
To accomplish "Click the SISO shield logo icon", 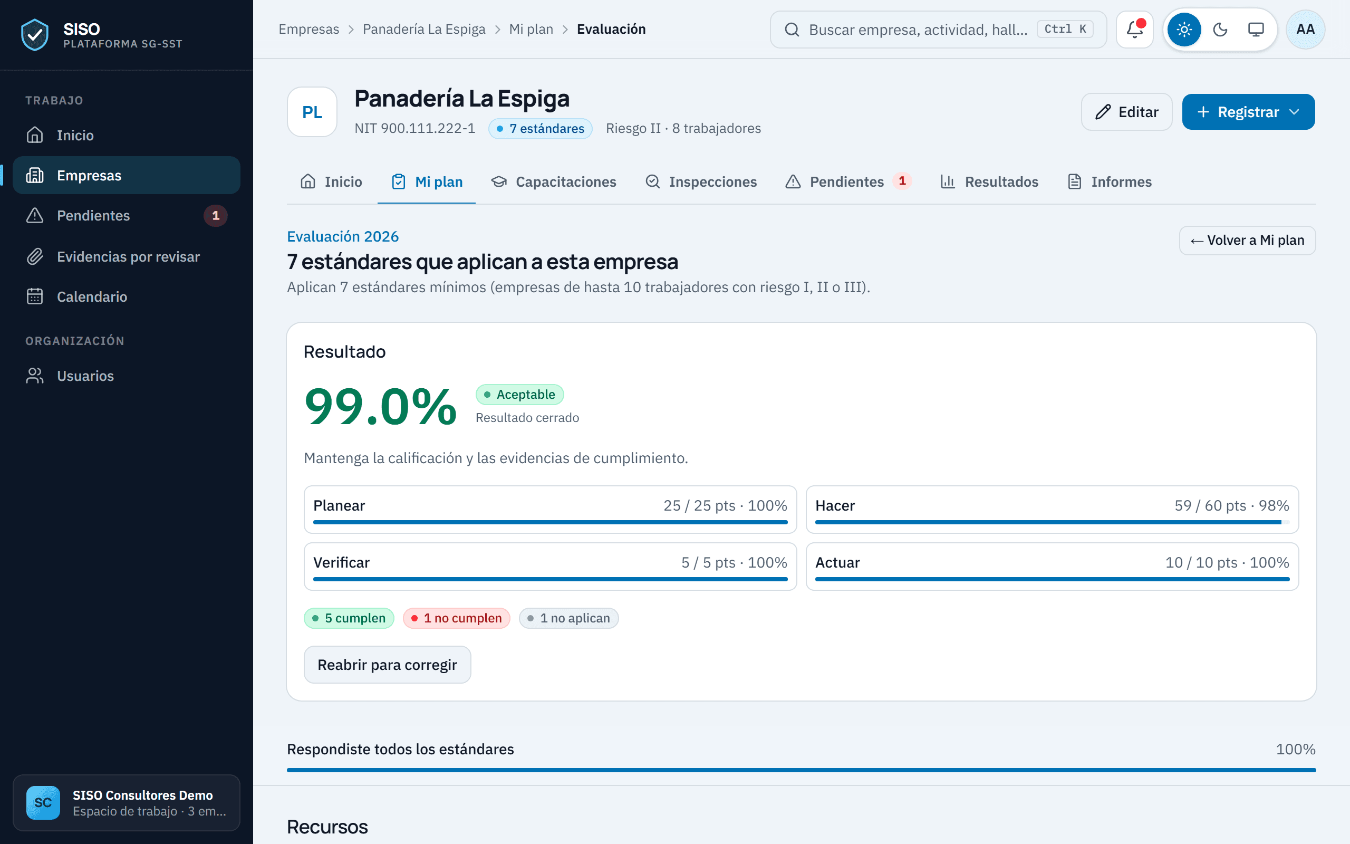I will tap(35, 35).
